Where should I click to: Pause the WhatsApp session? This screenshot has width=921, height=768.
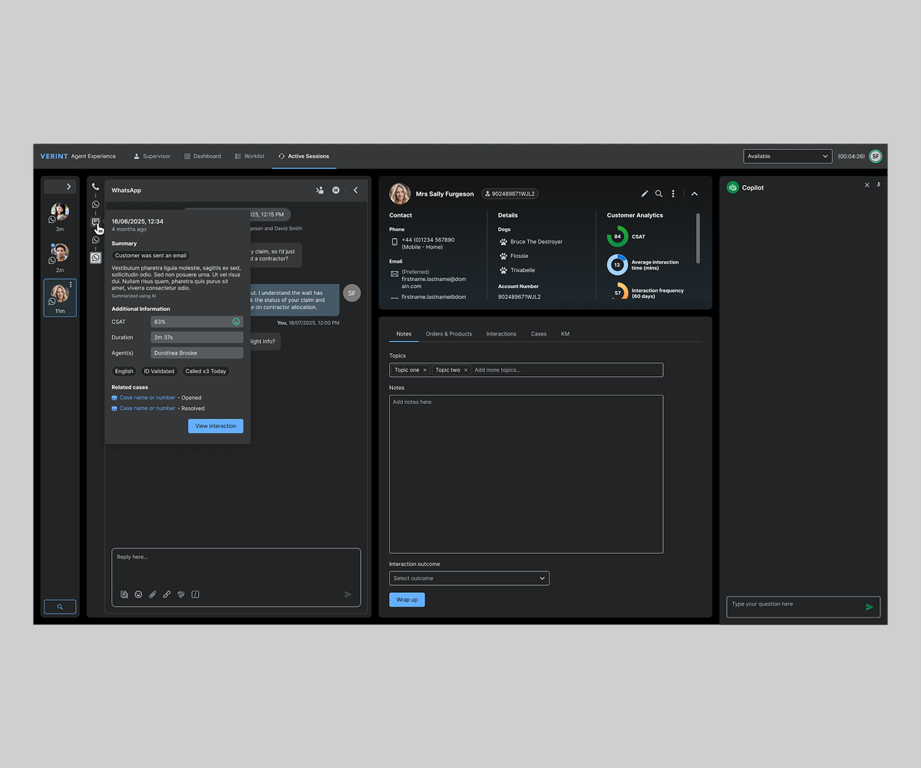click(336, 190)
